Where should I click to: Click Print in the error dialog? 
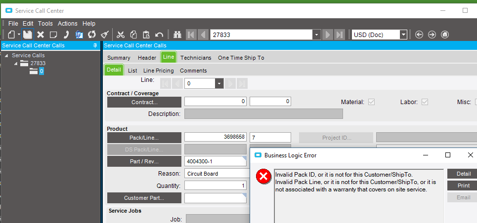coord(462,186)
